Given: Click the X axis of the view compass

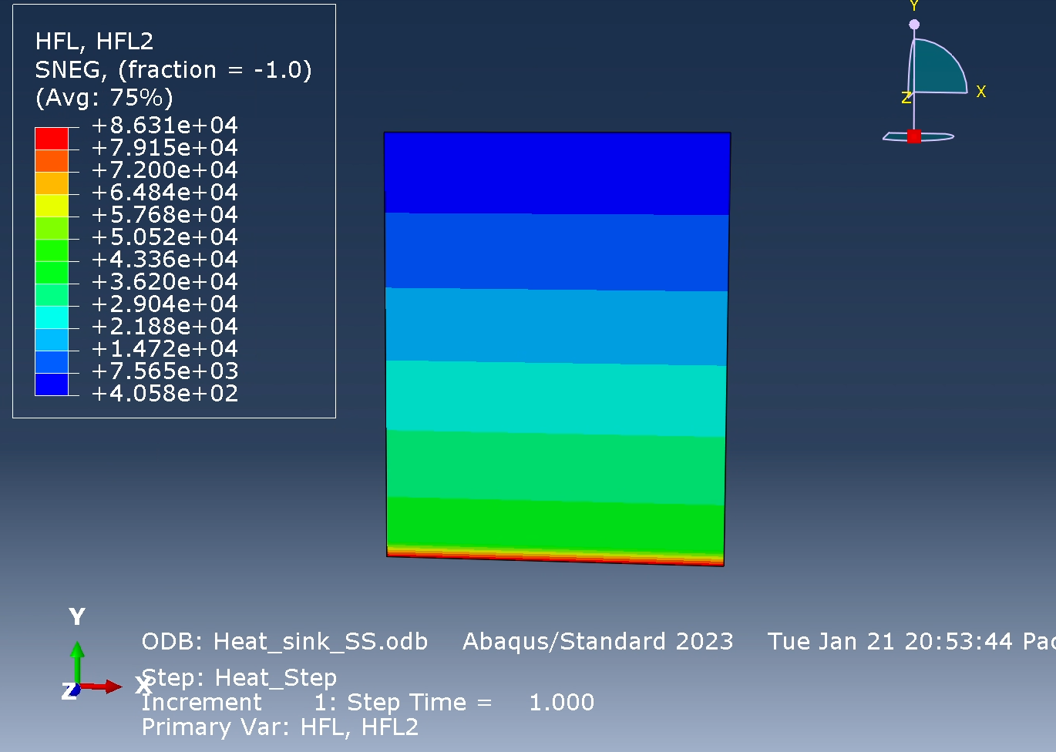Looking at the screenshot, I should click(982, 91).
